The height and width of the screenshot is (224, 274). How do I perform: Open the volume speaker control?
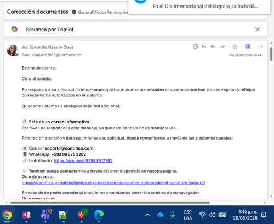coord(212,215)
